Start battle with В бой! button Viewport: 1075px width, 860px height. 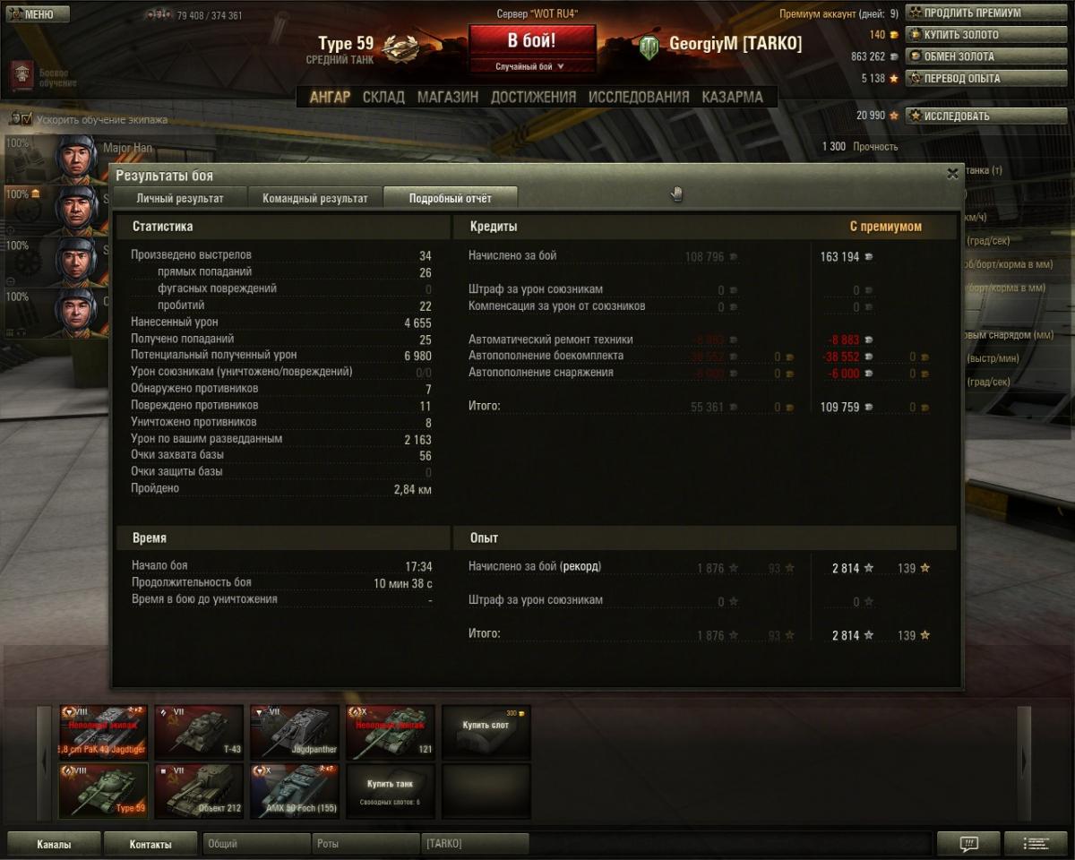tap(532, 40)
